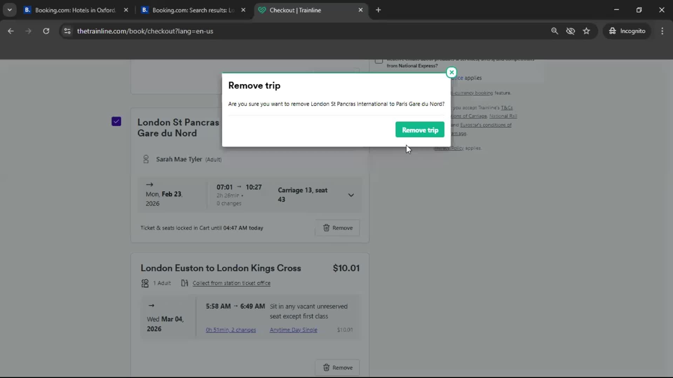Bookmark this page with the star icon
673x378 pixels.
tap(587, 31)
